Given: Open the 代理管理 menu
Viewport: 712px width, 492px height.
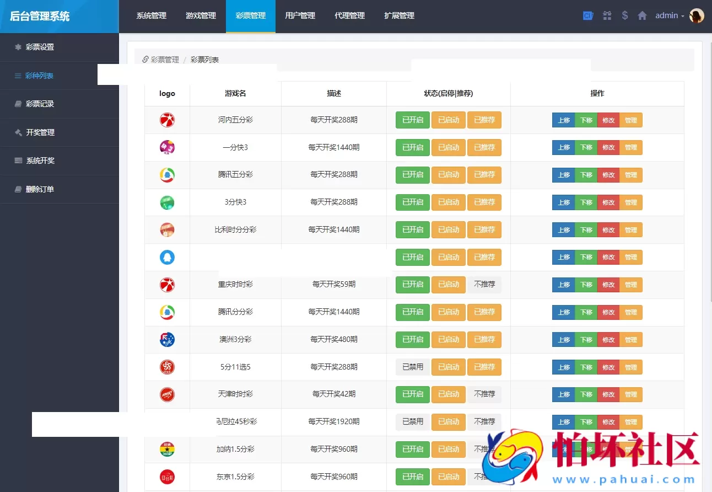Looking at the screenshot, I should click(349, 15).
